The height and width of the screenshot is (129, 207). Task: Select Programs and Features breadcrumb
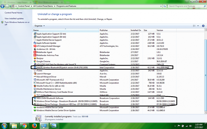tap(66, 6)
